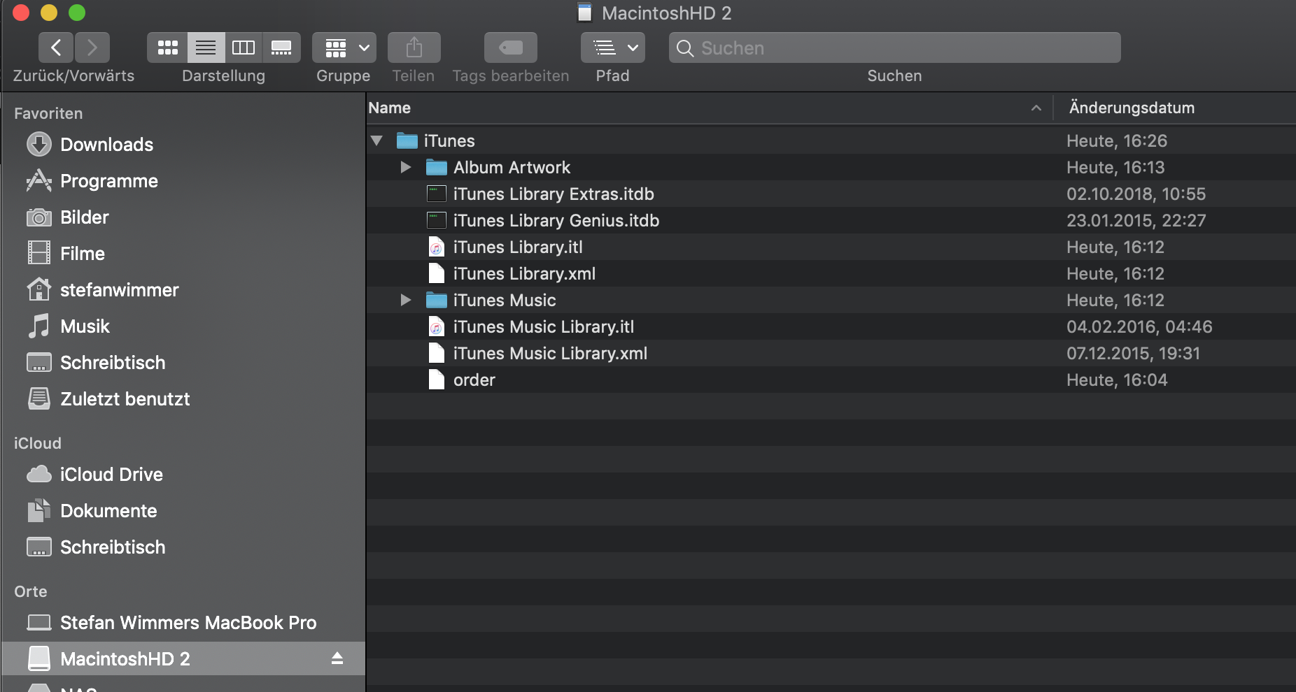The width and height of the screenshot is (1296, 692).
Task: Expand the Album Artwork folder triangle
Action: pyautogui.click(x=405, y=167)
